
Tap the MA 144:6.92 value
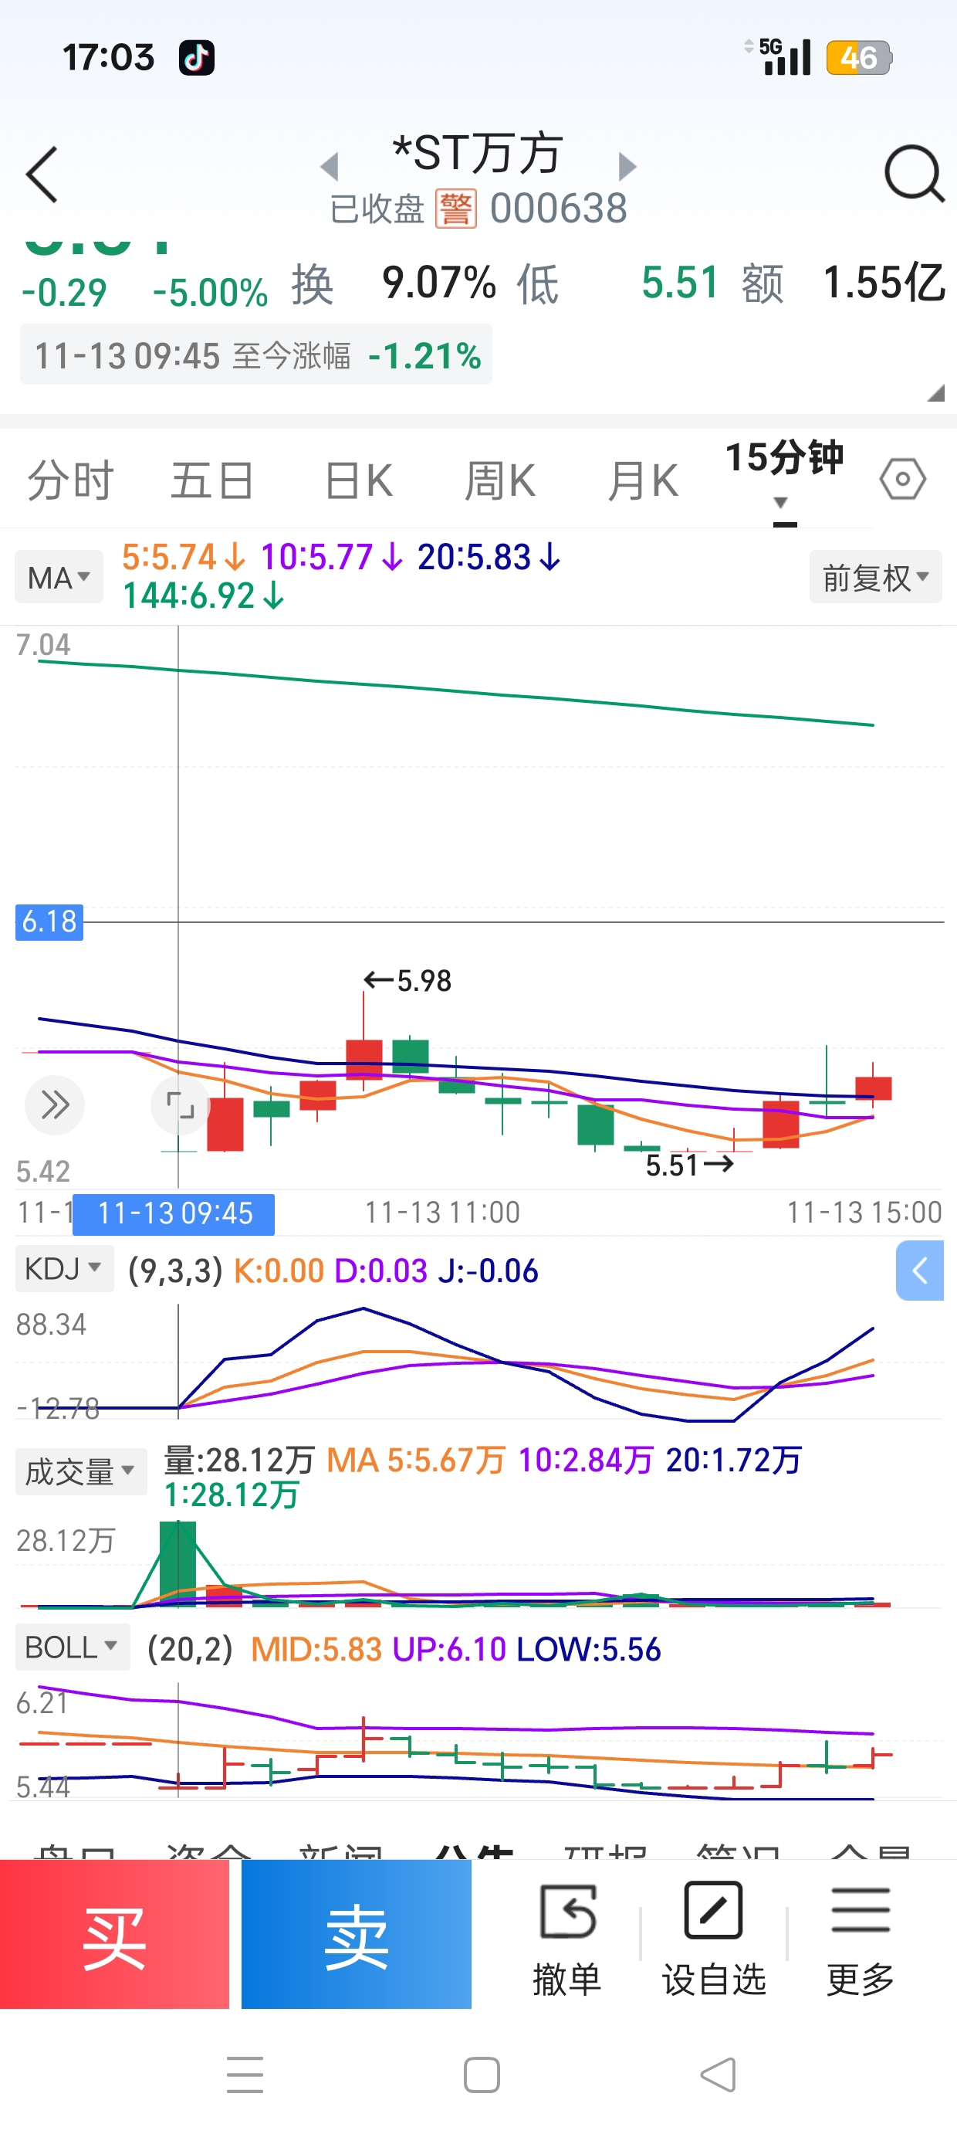click(x=204, y=595)
